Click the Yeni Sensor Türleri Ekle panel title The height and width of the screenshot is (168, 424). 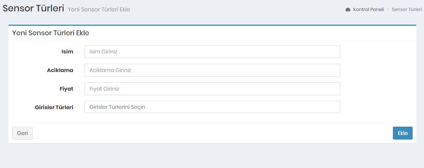[51, 33]
